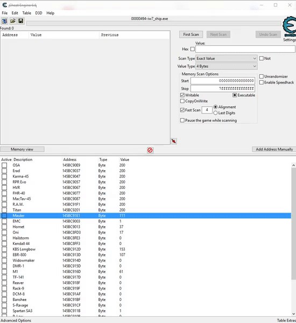Click value 61 of the M1 row
The width and height of the screenshot is (296, 323).
tap(121, 272)
